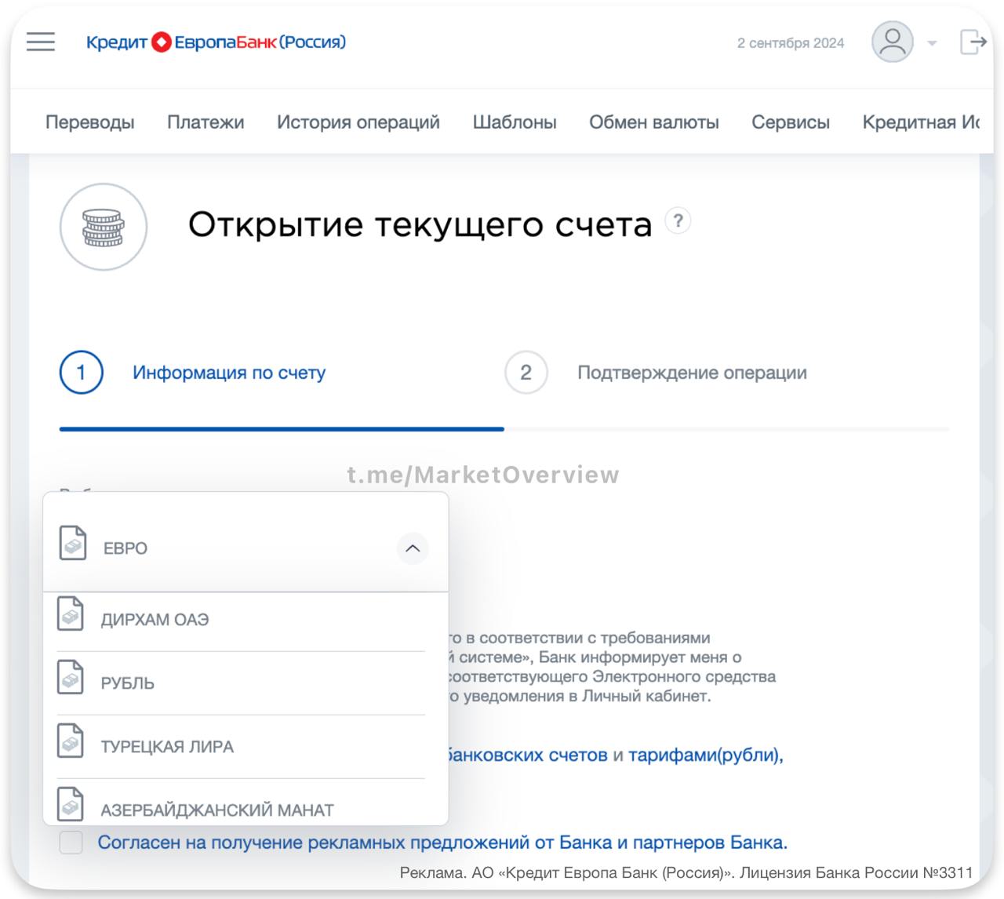This screenshot has width=1004, height=899.
Task: Choose АЗЕРБАЙДЖАНСКИЙ МАНАТ currency option
Action: point(241,803)
